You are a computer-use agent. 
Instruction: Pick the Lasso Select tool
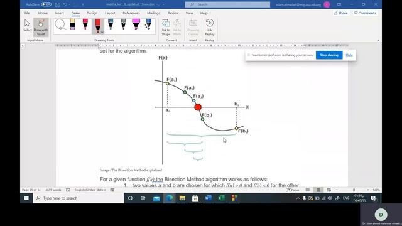tap(60, 25)
